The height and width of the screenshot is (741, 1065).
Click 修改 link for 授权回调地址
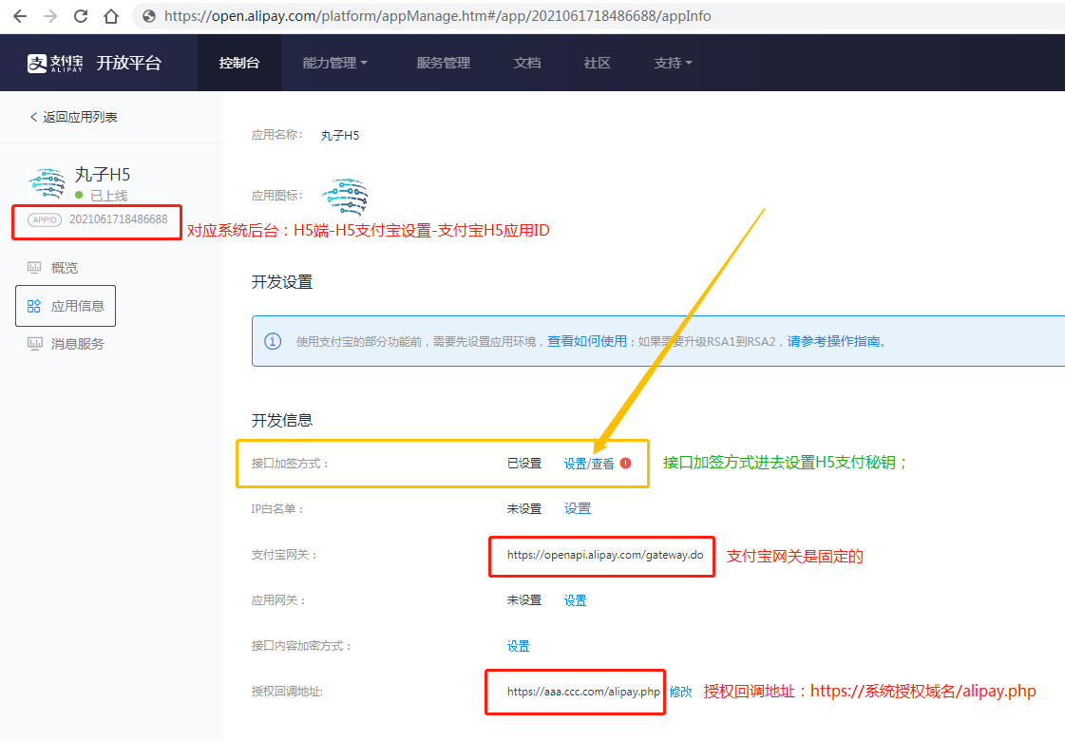coord(680,692)
